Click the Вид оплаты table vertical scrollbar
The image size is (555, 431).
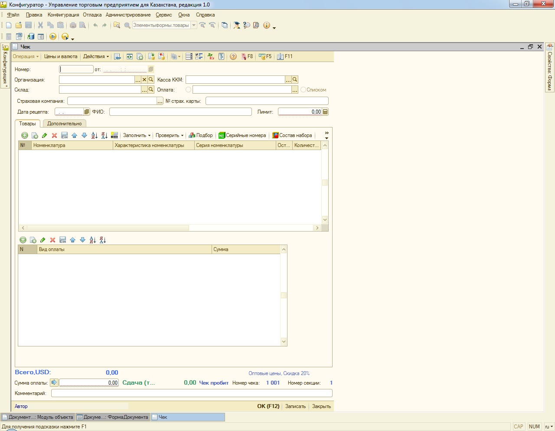(x=284, y=295)
